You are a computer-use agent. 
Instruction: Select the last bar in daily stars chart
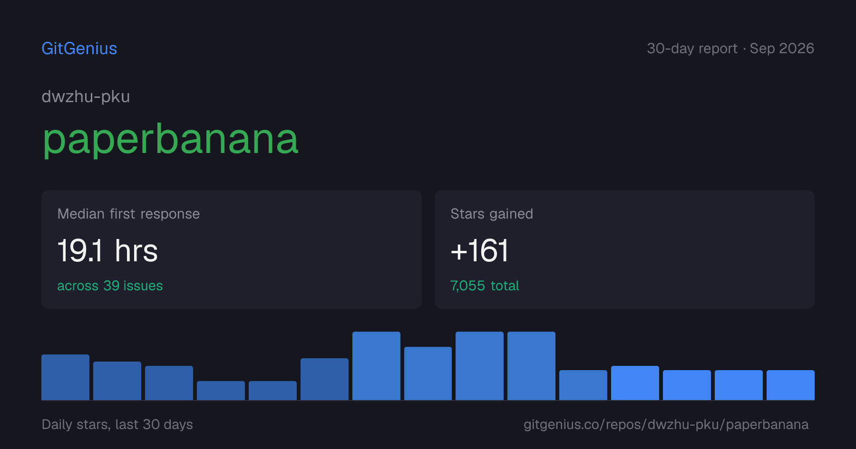click(790, 385)
